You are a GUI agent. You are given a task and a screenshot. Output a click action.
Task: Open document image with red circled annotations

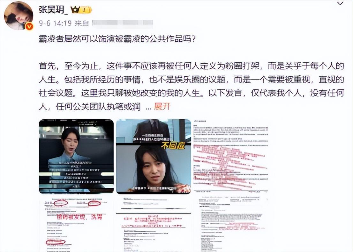(x=76, y=224)
